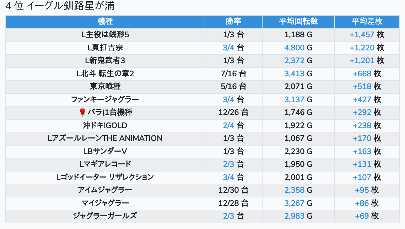Select the アイムジャグラー machine name

tap(105, 190)
